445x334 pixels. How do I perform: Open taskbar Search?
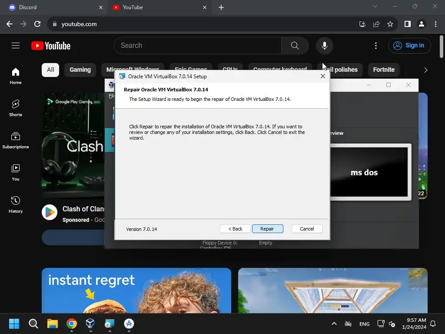point(33,324)
